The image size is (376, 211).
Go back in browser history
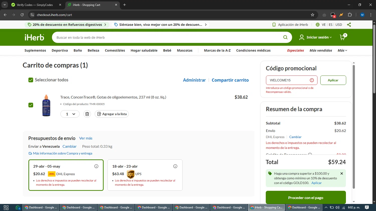[x=5, y=15]
